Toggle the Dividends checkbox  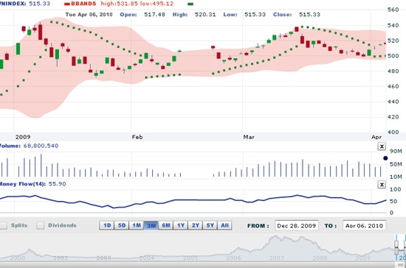40,225
